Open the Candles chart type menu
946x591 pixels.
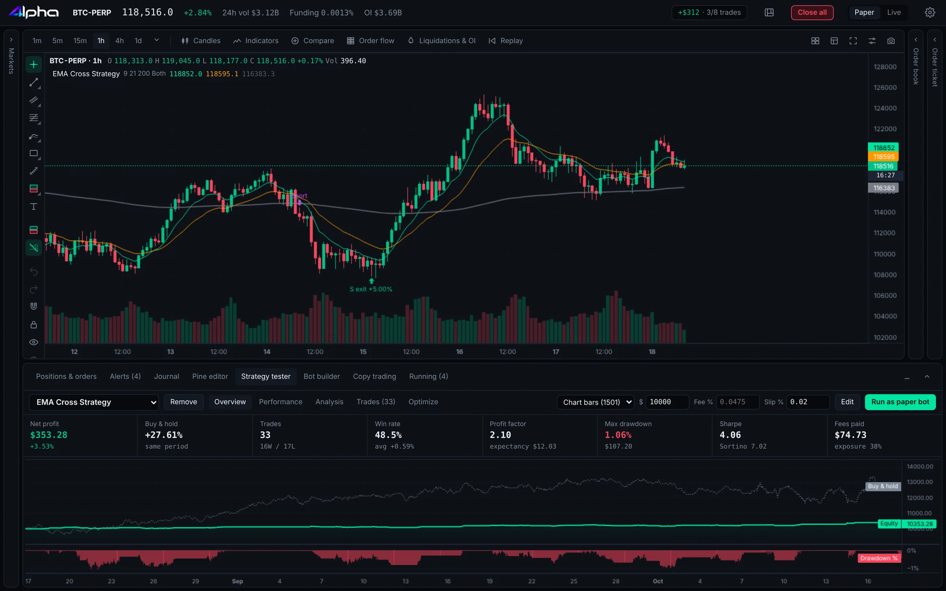pyautogui.click(x=201, y=41)
